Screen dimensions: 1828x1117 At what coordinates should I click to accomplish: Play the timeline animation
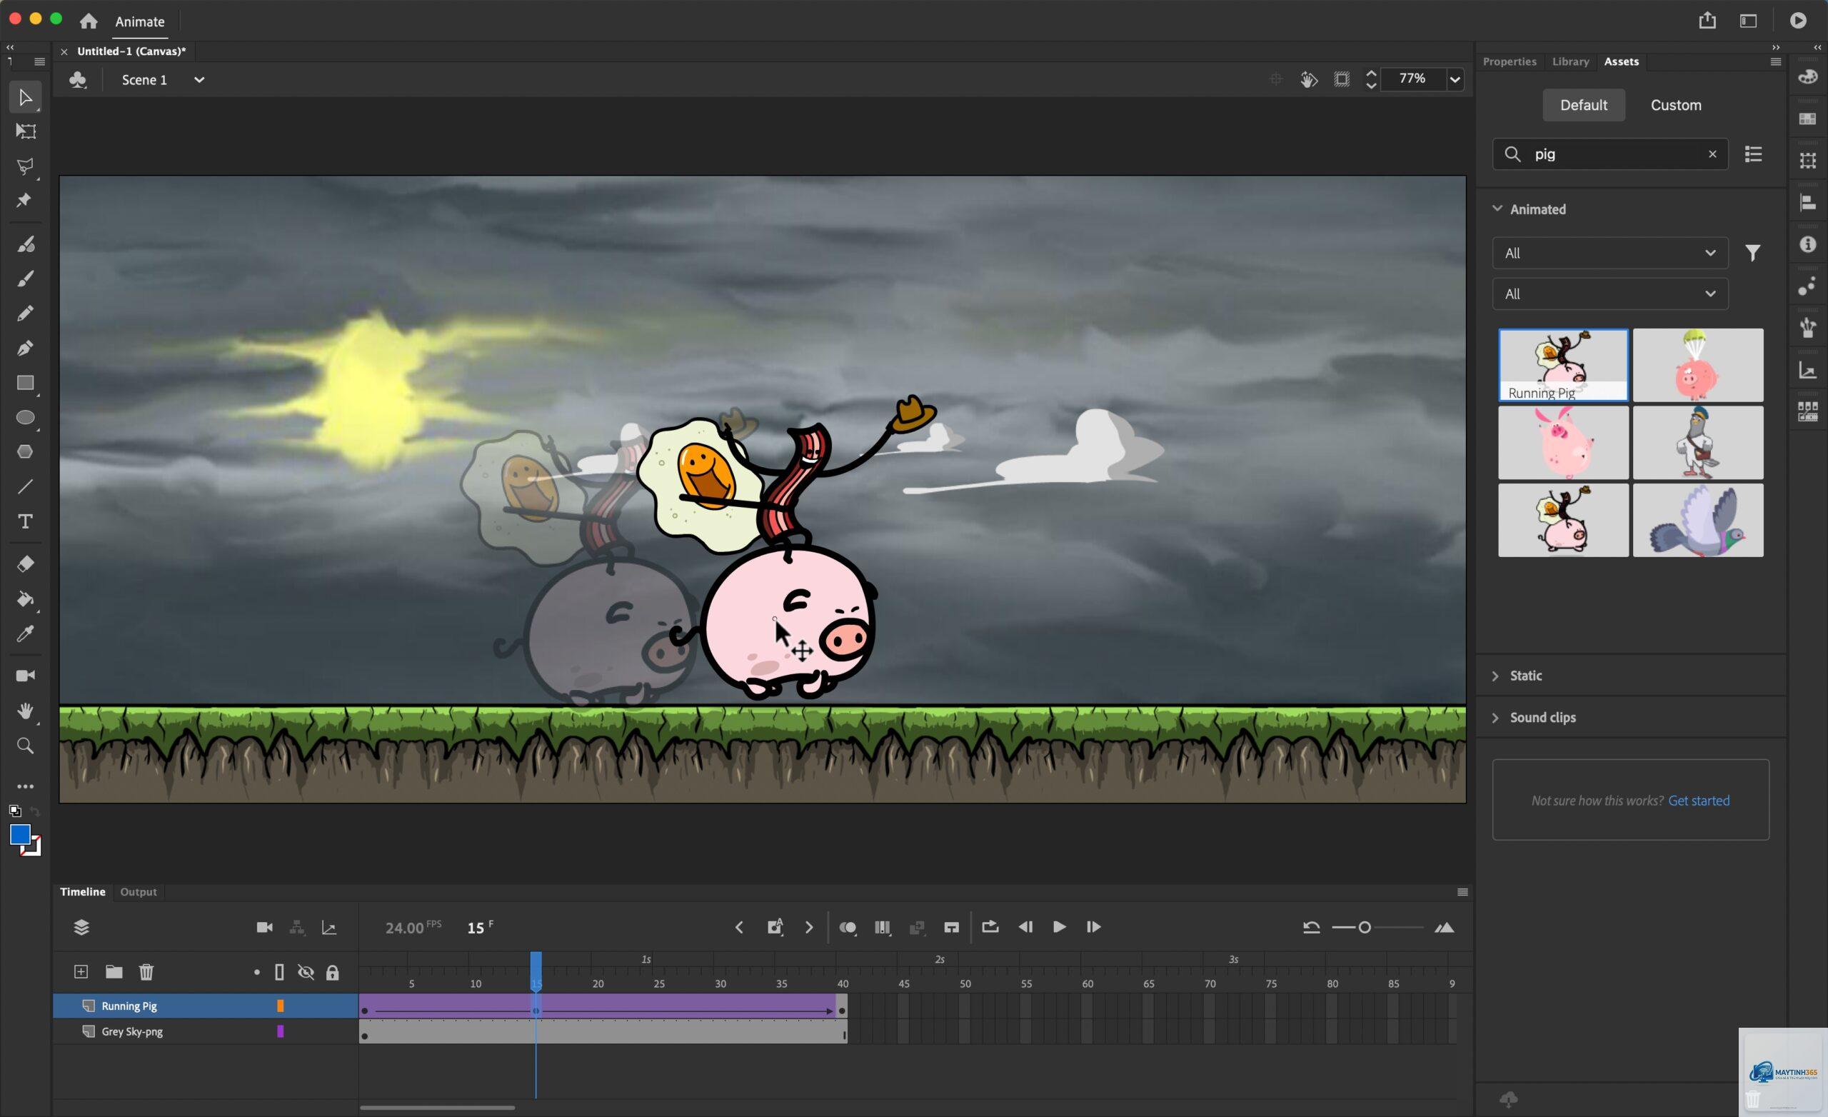(x=1059, y=926)
